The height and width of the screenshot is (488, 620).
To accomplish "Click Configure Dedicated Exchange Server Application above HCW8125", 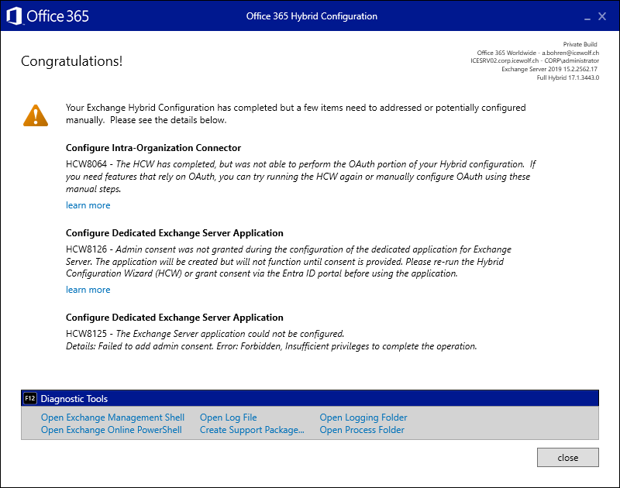I will pos(174,318).
